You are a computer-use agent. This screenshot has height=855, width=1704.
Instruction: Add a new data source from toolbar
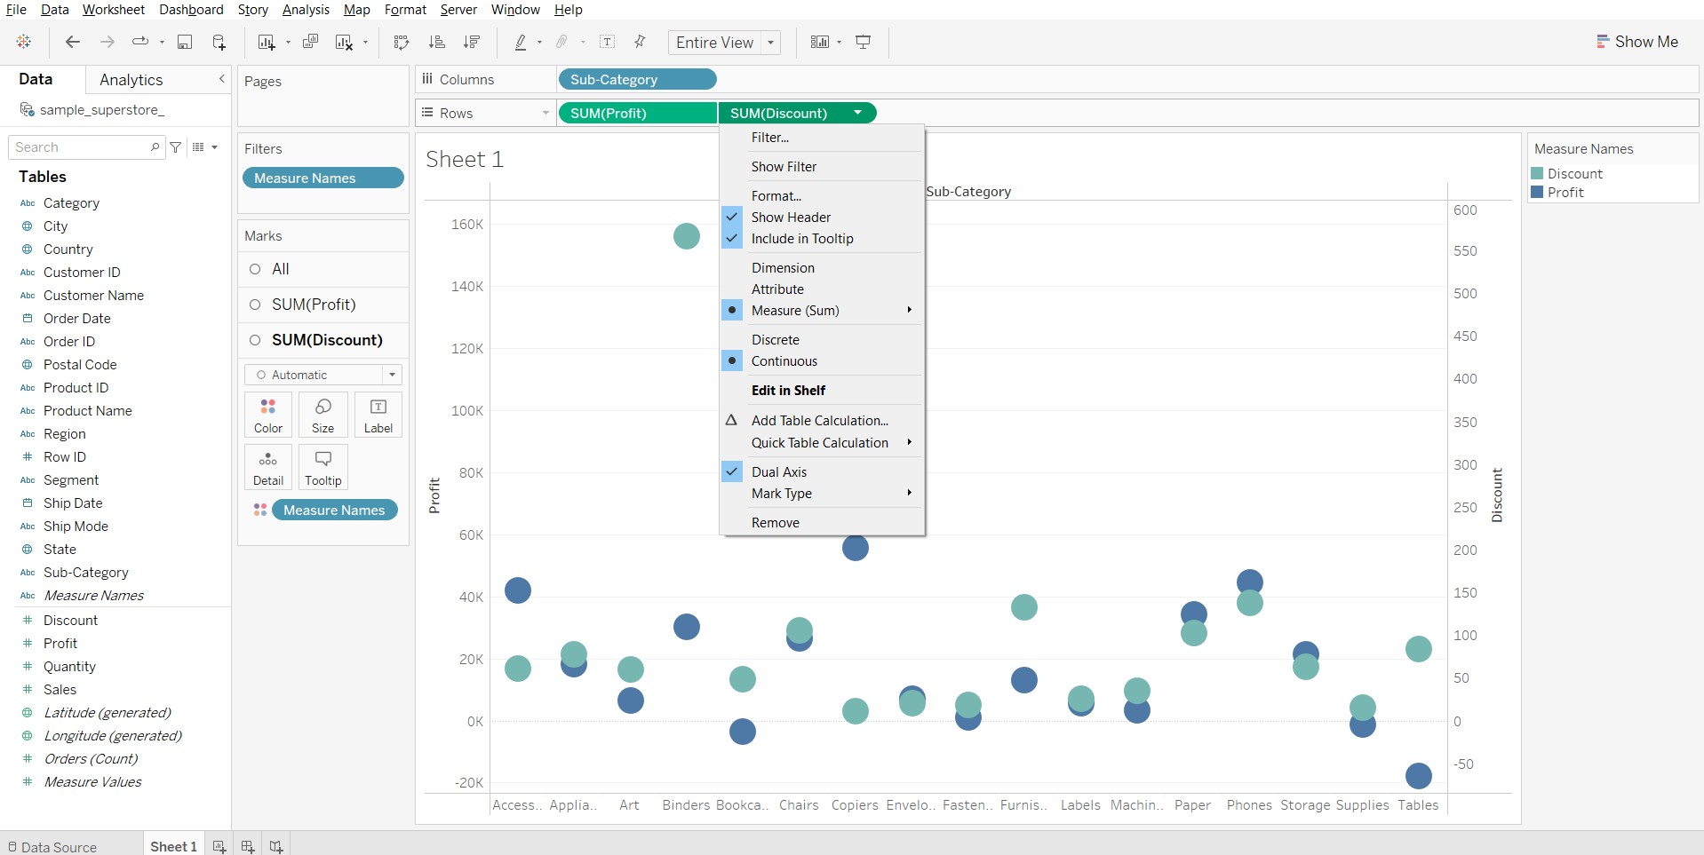coord(219,42)
